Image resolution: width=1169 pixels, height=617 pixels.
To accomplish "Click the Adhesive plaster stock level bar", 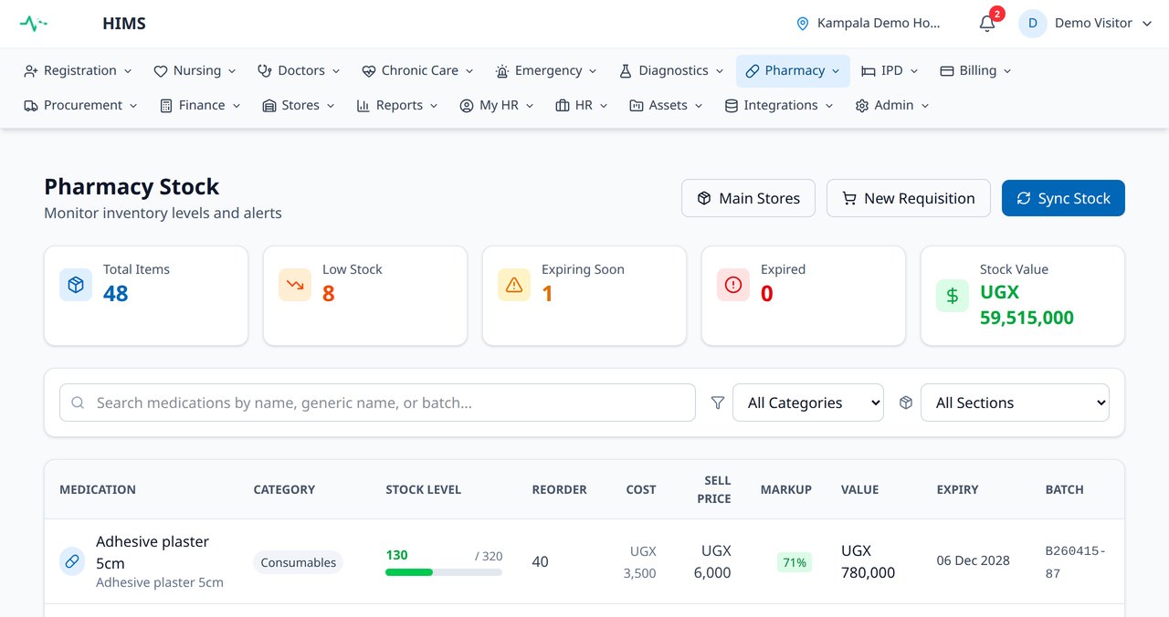I will [x=444, y=572].
